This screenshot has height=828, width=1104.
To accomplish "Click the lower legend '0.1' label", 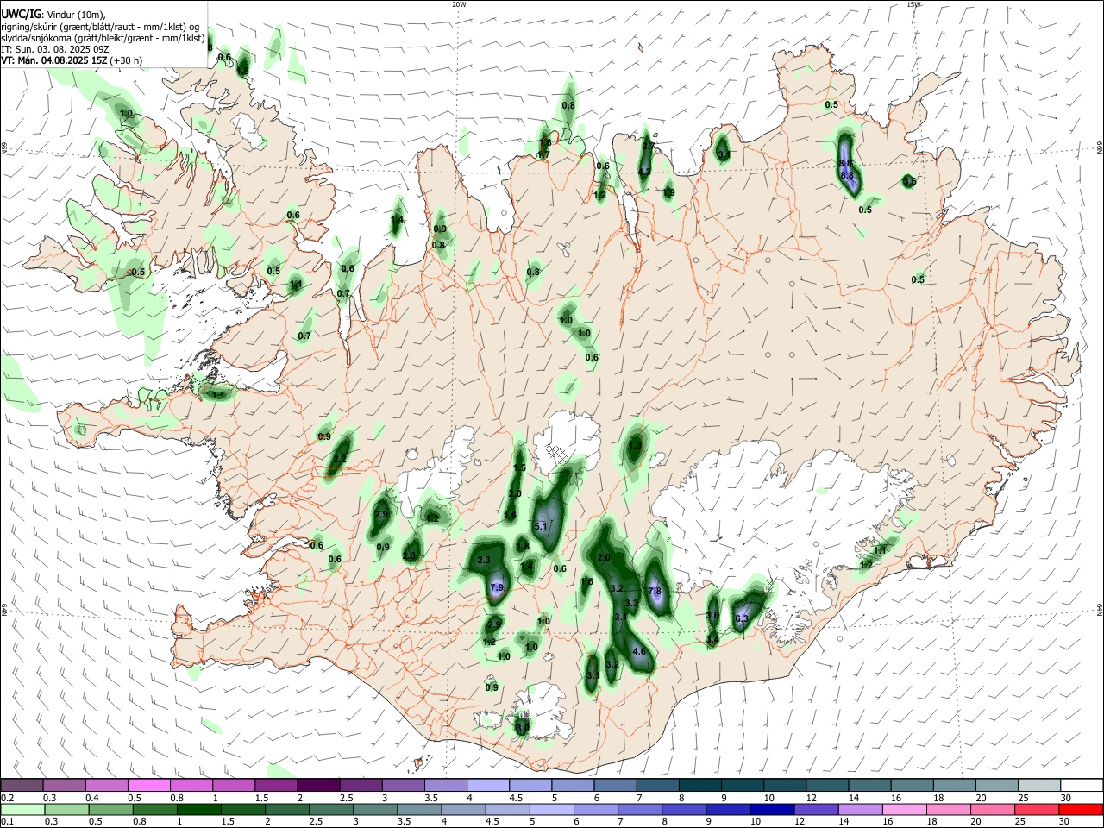I will coord(8,822).
